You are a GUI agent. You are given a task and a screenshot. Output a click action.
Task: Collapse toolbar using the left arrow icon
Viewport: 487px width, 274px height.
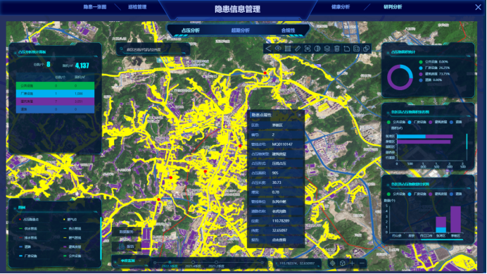point(268,49)
